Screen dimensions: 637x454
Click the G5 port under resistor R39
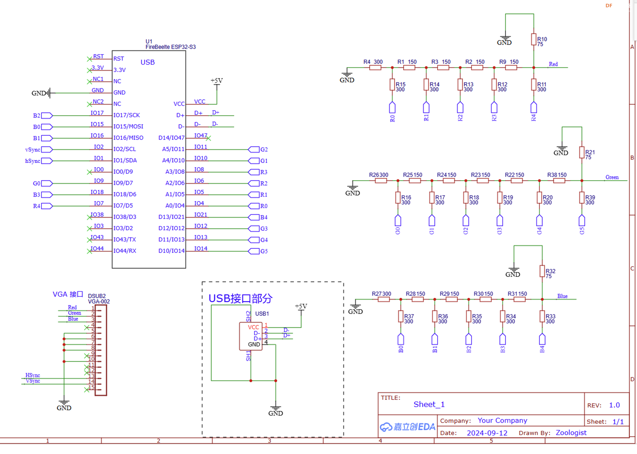click(x=582, y=225)
